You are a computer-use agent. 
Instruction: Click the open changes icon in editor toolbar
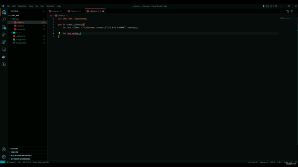click(x=288, y=11)
